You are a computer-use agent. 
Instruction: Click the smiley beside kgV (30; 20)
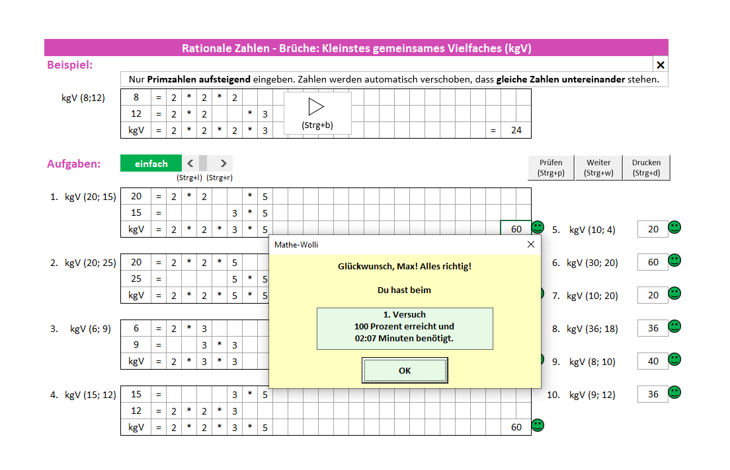click(674, 260)
